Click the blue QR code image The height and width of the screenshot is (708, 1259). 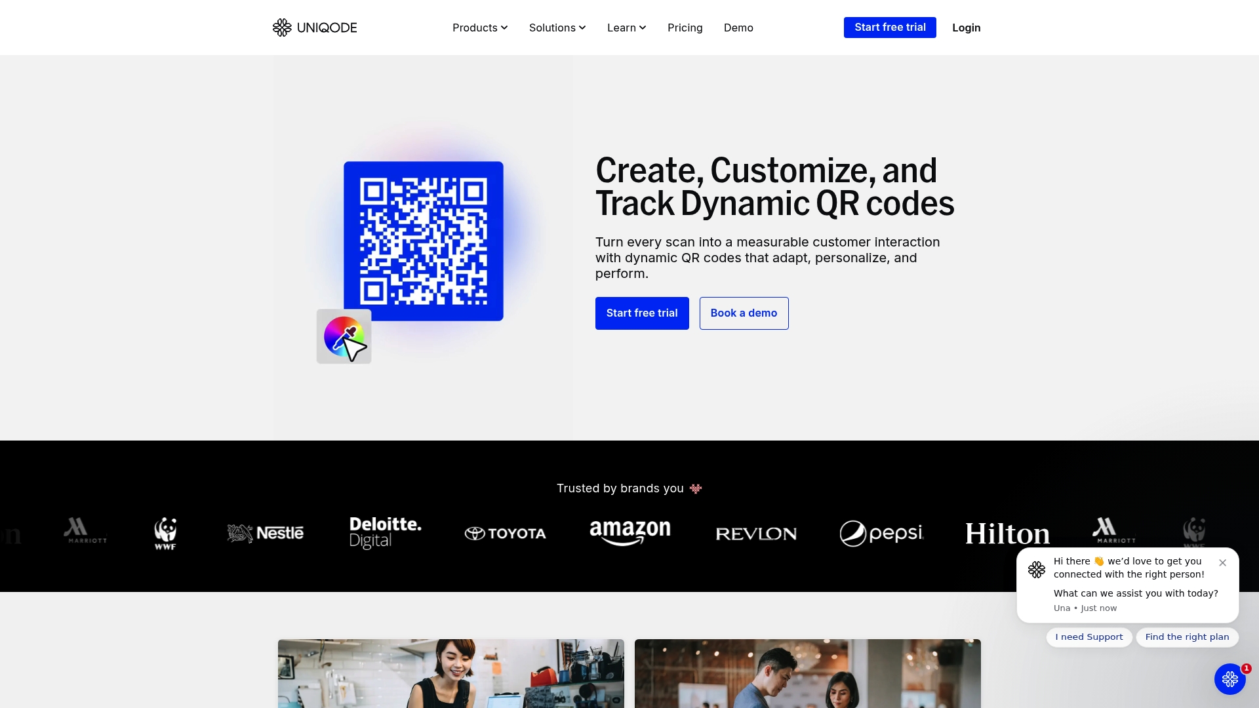pyautogui.click(x=424, y=241)
